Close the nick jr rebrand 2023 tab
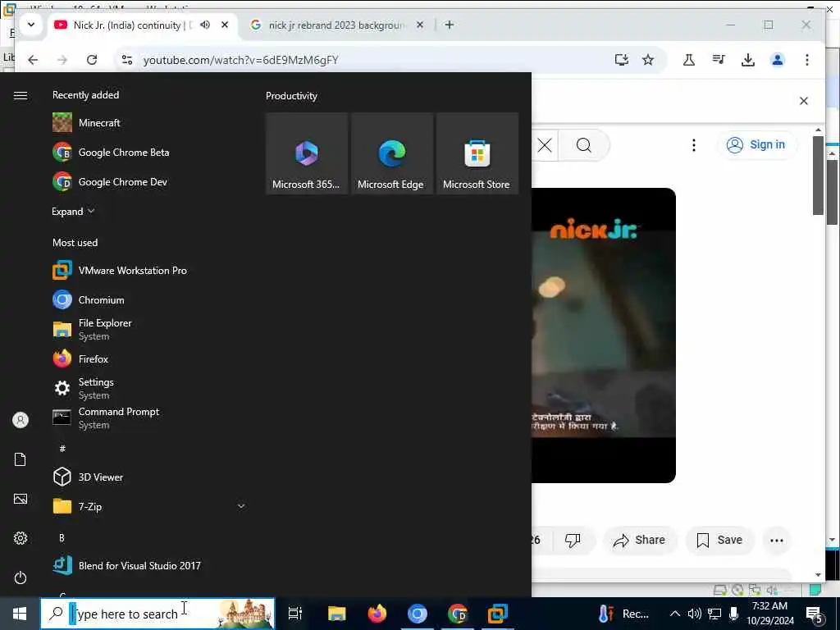Screen dimensions: 840x630 point(420,25)
